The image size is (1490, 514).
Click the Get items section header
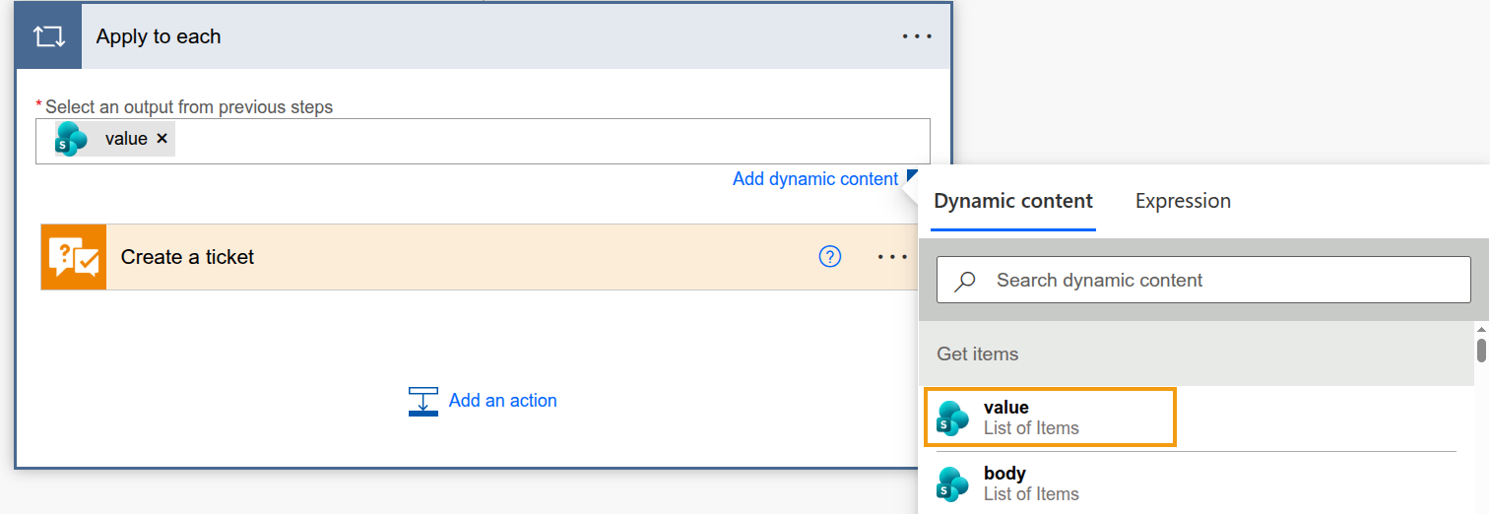tap(1197, 353)
